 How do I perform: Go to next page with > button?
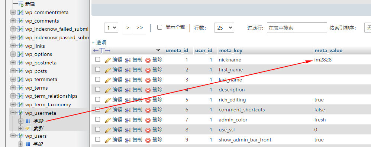tap(128, 27)
